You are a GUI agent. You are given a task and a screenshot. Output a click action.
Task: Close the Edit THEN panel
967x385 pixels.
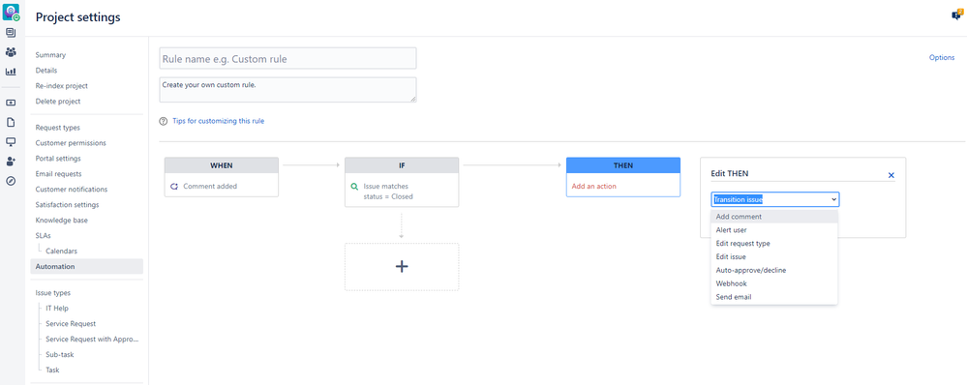point(891,175)
